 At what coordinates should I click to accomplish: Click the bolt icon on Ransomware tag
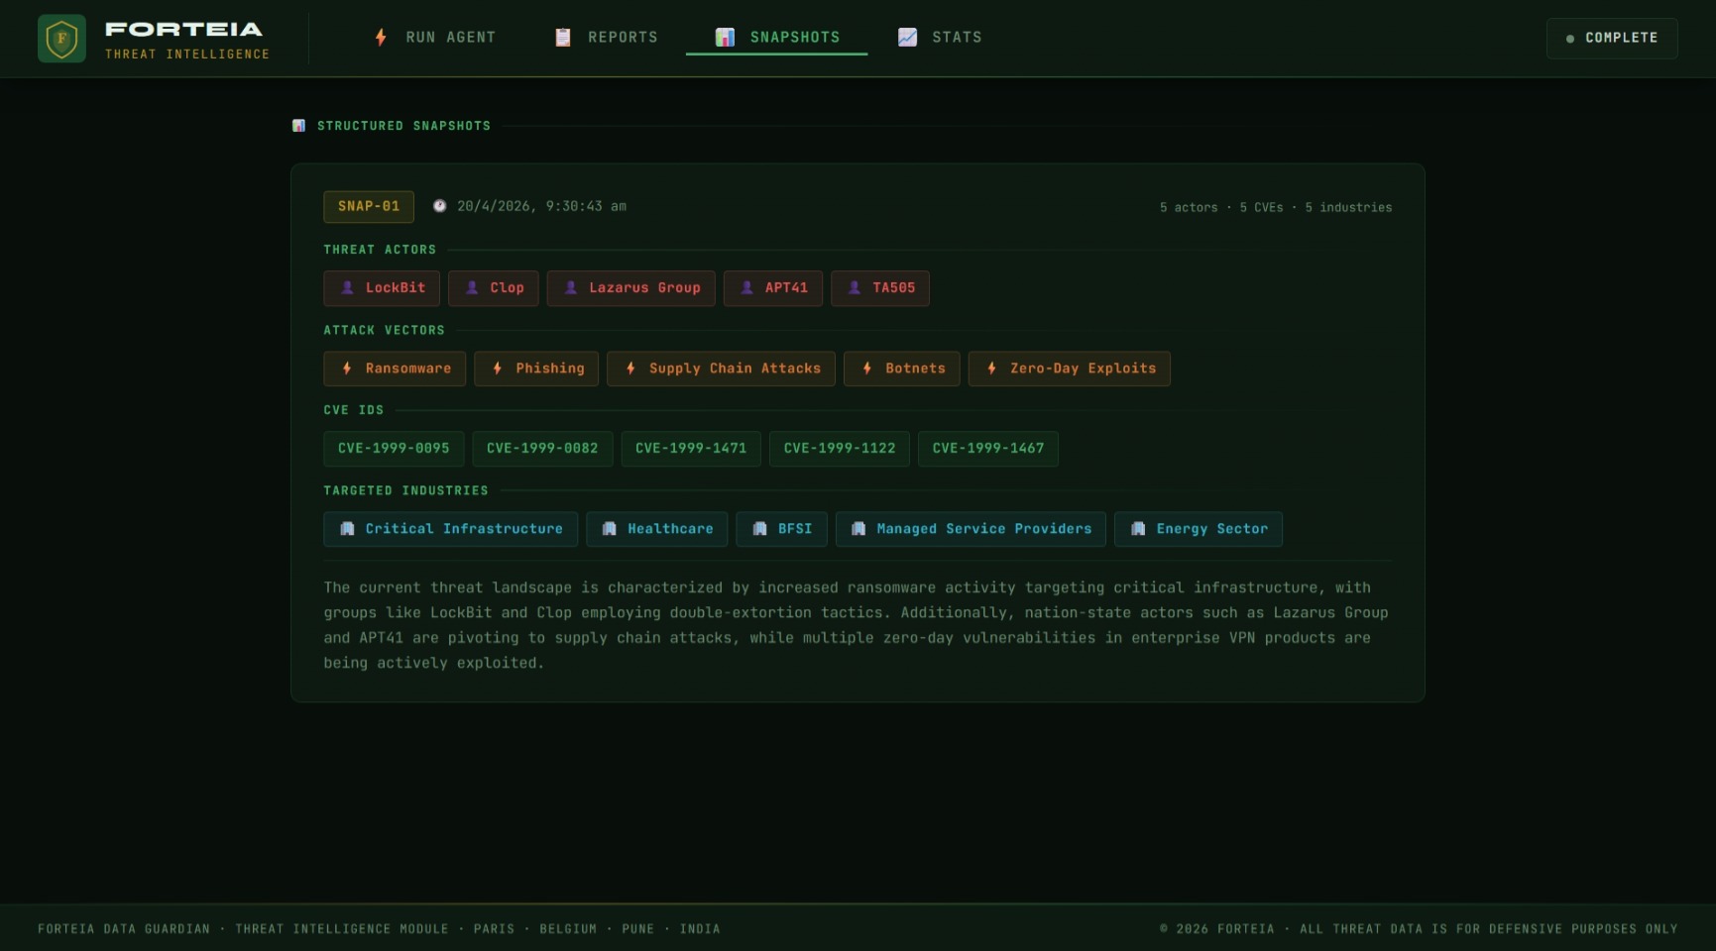click(347, 369)
